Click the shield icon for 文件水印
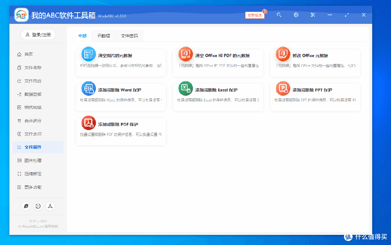 click(x=19, y=134)
